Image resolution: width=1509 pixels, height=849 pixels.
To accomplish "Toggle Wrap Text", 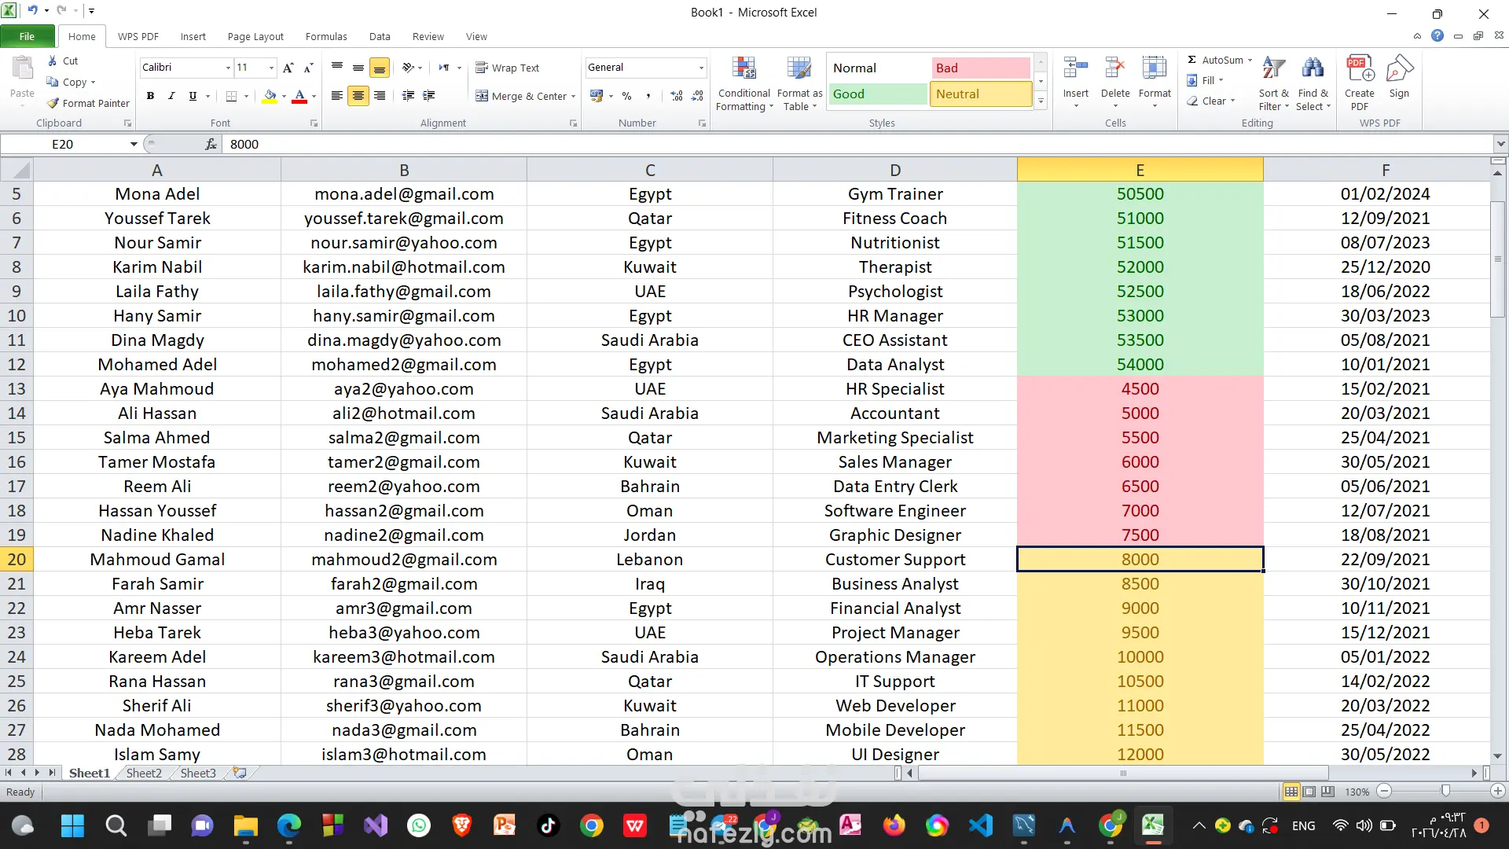I will (x=508, y=68).
